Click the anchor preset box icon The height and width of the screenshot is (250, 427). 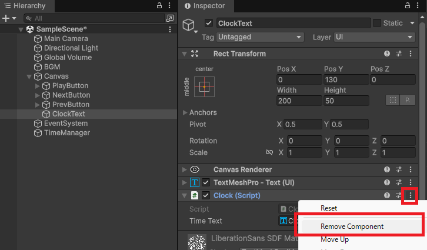[204, 86]
